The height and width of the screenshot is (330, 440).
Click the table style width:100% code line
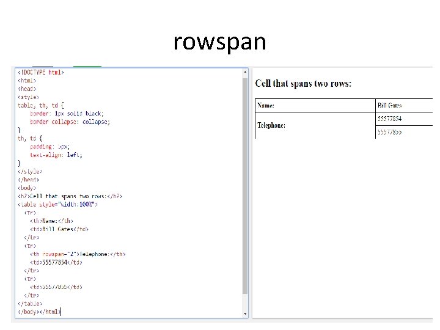(57, 204)
